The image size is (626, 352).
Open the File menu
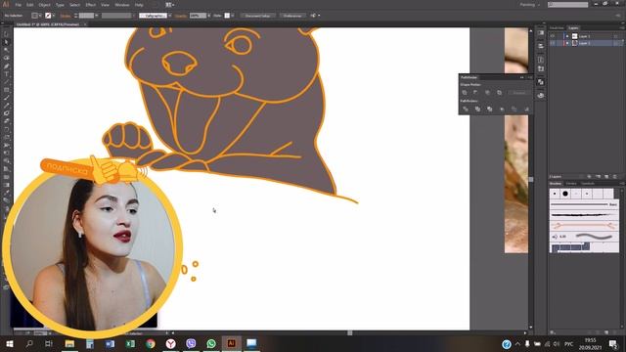19,5
